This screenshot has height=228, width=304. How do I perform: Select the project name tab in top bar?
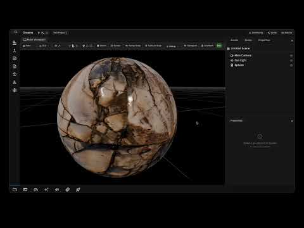(60, 33)
